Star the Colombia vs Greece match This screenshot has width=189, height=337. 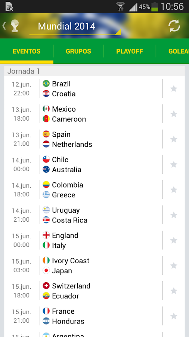[x=174, y=190]
